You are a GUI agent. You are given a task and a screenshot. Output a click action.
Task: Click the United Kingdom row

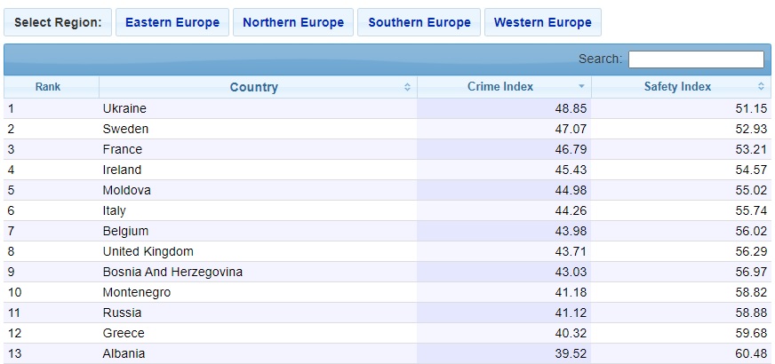[387, 251]
